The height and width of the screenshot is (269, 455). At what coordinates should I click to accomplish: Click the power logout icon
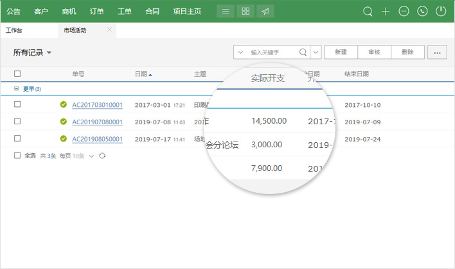click(x=440, y=12)
